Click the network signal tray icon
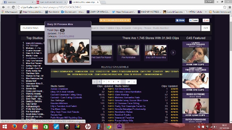This screenshot has width=232, height=130. coord(211,127)
